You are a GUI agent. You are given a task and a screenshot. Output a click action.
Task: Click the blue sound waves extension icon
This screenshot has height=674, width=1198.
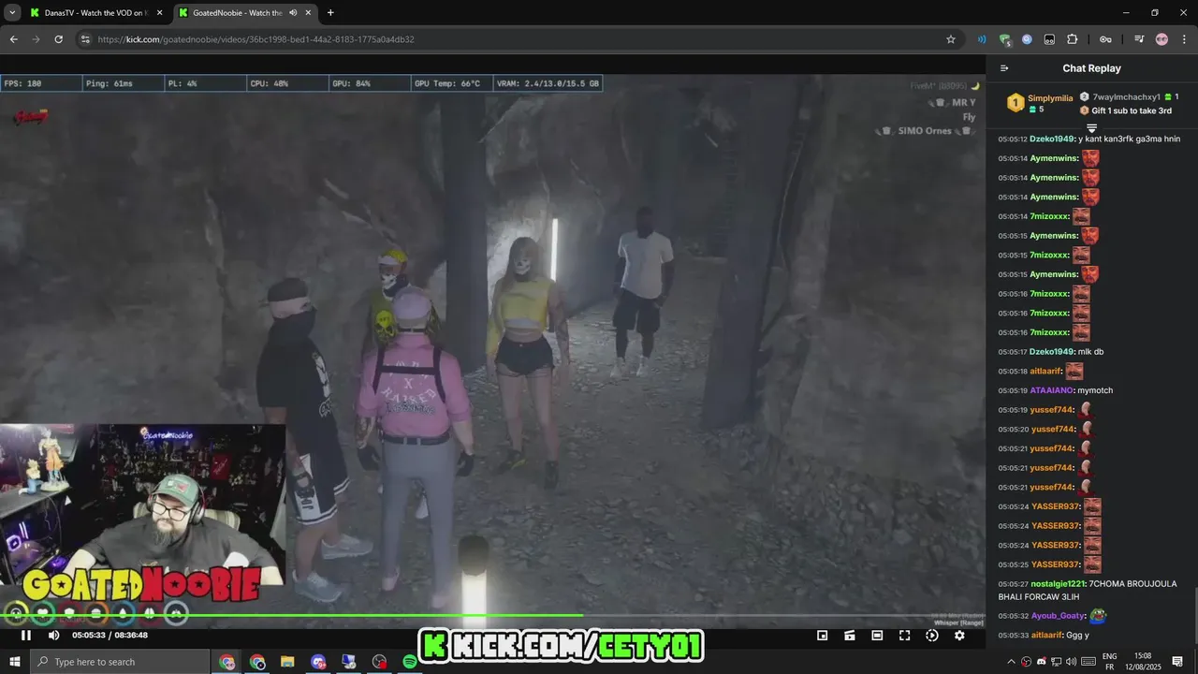[x=982, y=39]
